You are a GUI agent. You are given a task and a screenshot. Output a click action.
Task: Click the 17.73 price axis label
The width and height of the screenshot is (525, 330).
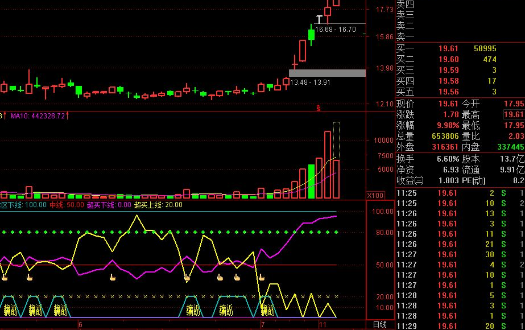pos(385,9)
